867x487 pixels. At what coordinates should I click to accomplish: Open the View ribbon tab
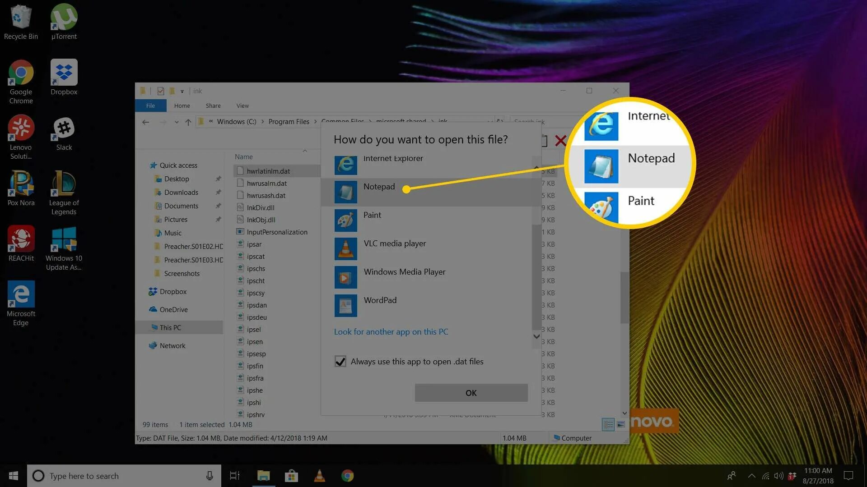pos(242,106)
